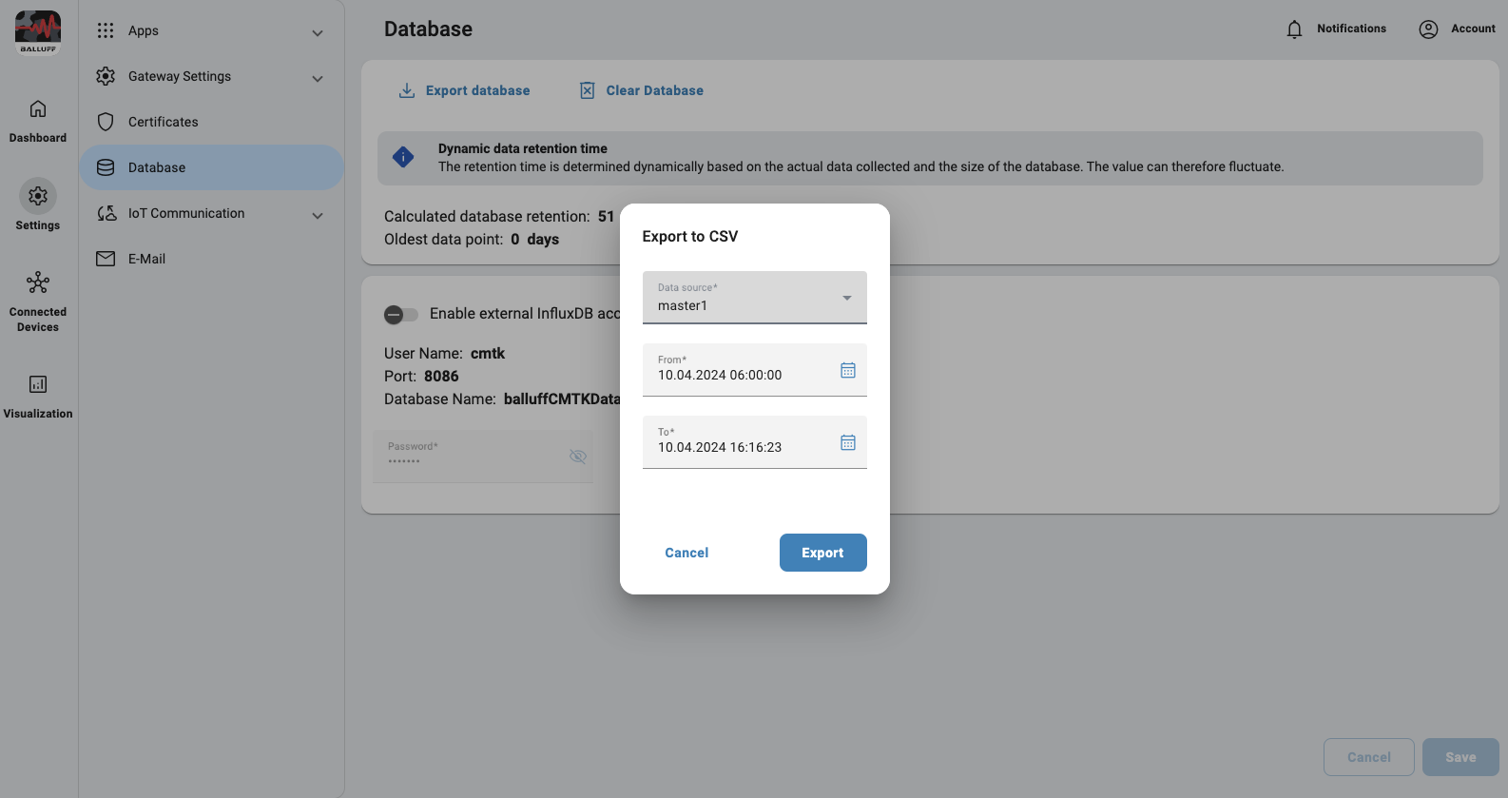Cancel the Export to CSV dialog
The height and width of the screenshot is (798, 1508).
[x=686, y=553]
